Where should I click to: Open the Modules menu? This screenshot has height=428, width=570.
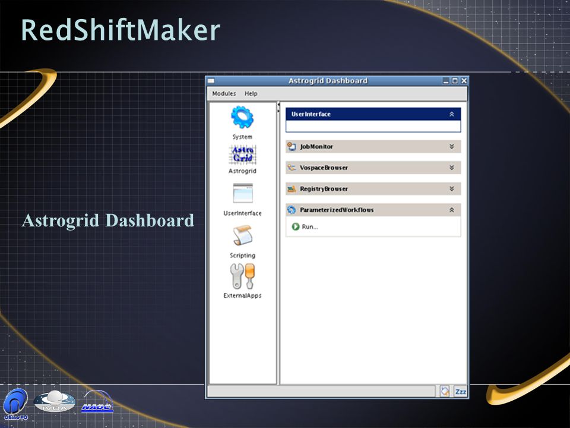coord(224,93)
